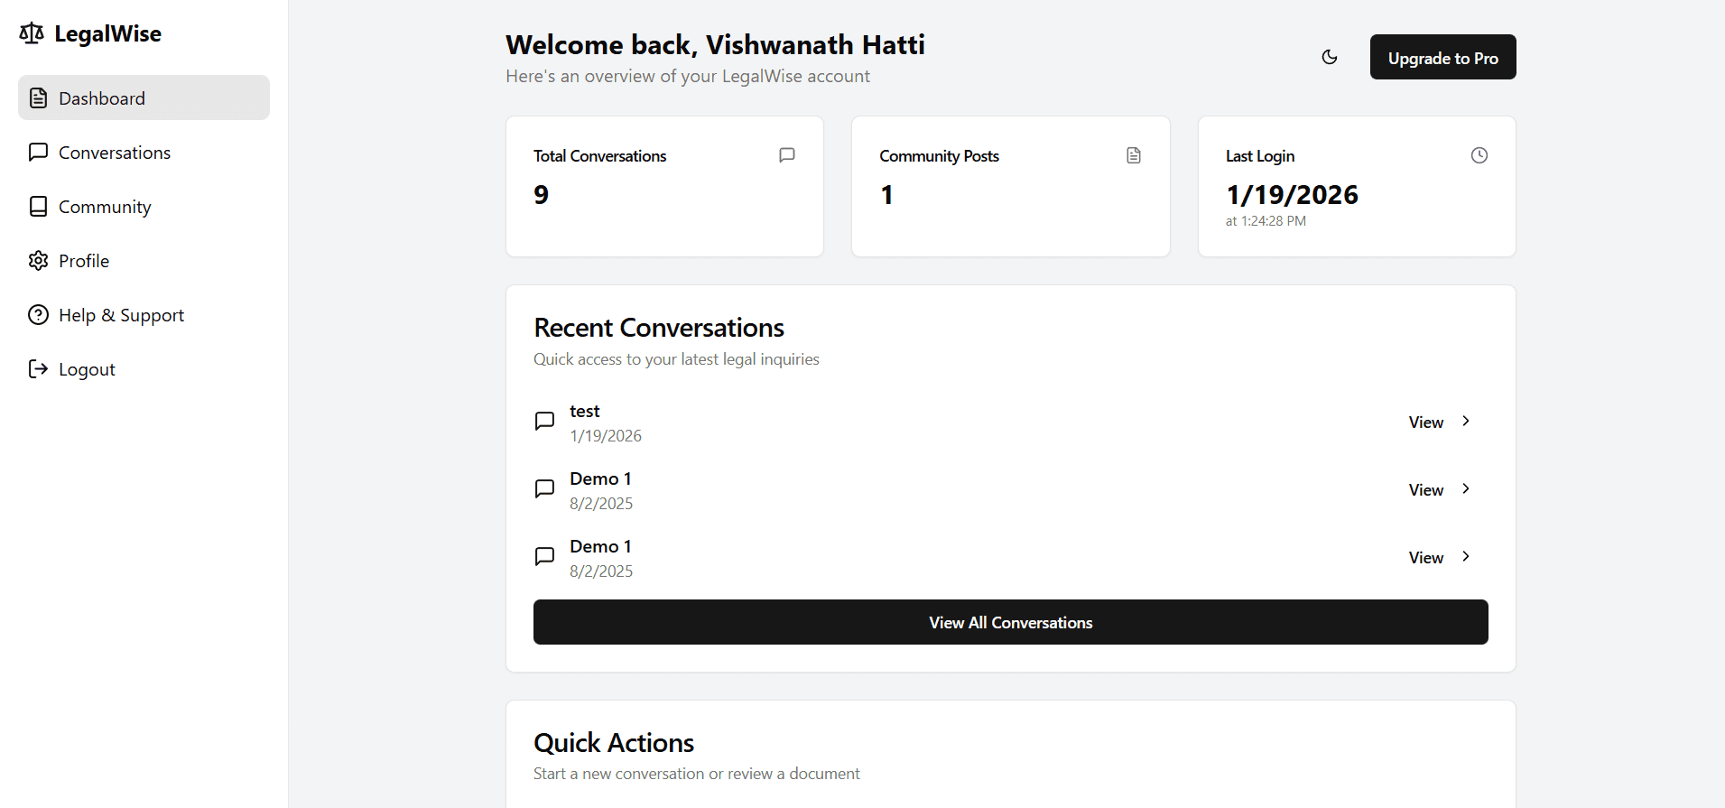The height and width of the screenshot is (808, 1725).
Task: Open the Dashboard menu item
Action: [x=144, y=98]
